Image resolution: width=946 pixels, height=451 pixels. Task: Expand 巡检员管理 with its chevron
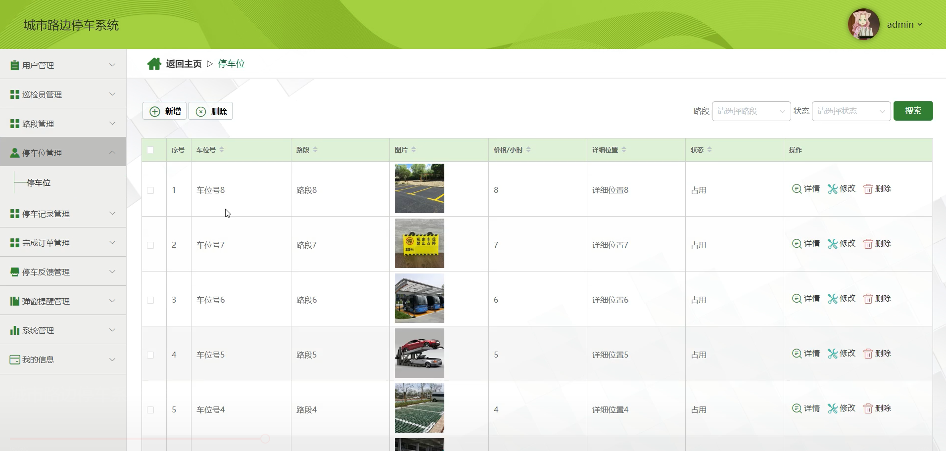tap(112, 94)
